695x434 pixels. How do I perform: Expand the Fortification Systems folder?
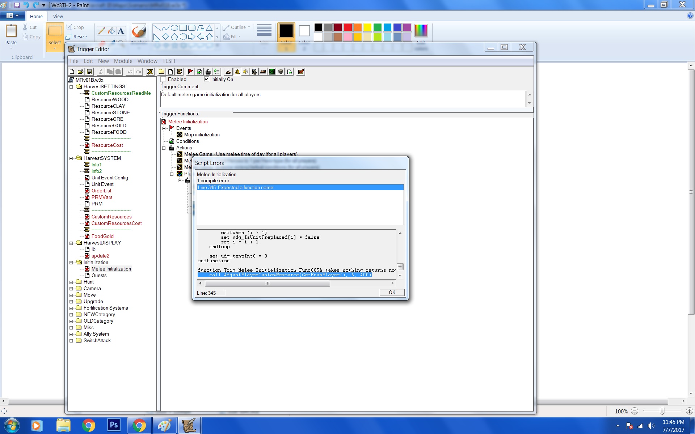[x=71, y=308]
